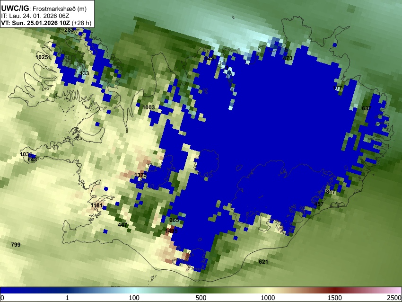Click the map value 265
This screenshot has width=402, height=302.
(174, 220)
